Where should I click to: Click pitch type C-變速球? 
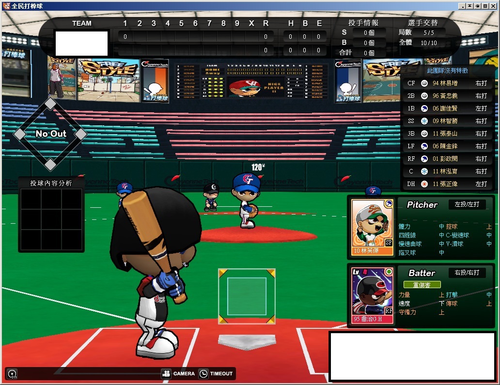click(457, 235)
